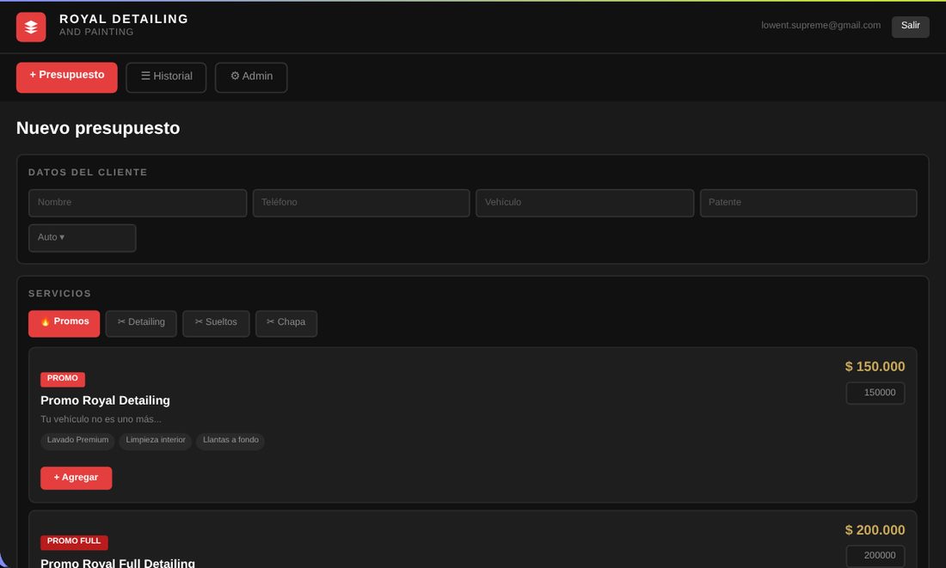The width and height of the screenshot is (946, 568).
Task: Focus the Patente input field
Action: coord(808,203)
